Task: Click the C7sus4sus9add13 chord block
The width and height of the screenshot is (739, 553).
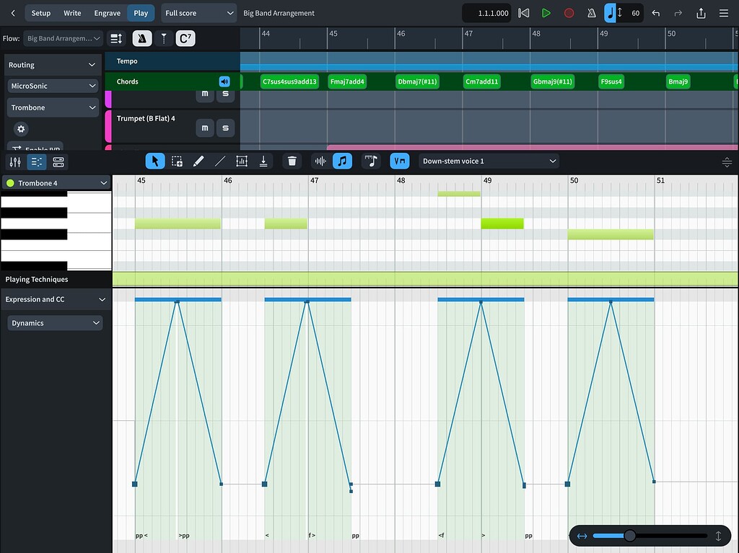Action: pos(289,81)
